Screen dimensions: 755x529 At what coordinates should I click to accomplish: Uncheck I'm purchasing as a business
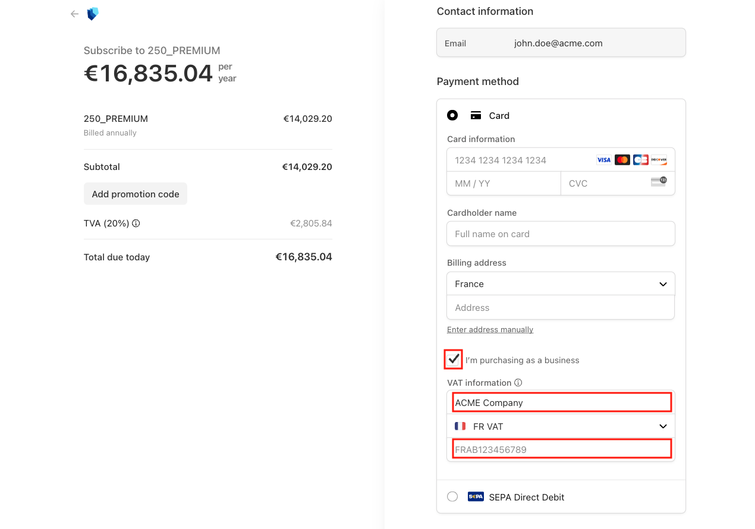pos(454,360)
